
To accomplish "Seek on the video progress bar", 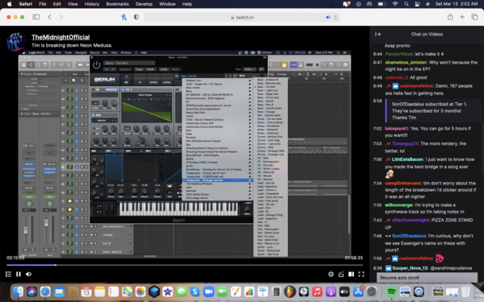I will 185,265.
